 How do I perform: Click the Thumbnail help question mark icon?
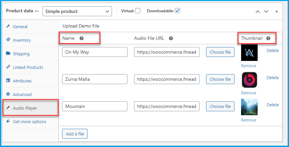click(268, 38)
